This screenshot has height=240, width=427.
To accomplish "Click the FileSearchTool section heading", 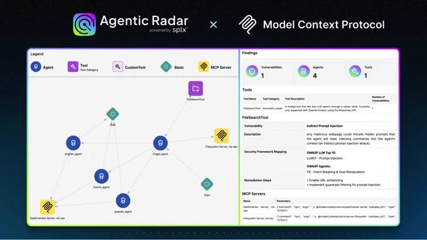I will (255, 117).
